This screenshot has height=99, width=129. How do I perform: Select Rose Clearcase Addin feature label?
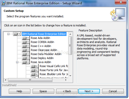click(x=44, y=50)
